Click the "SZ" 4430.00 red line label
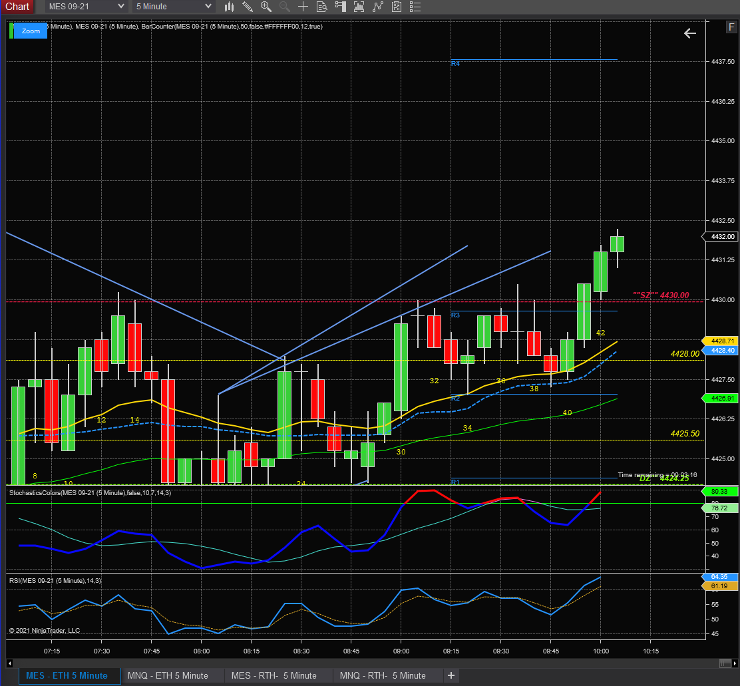The height and width of the screenshot is (686, 740). point(661,295)
